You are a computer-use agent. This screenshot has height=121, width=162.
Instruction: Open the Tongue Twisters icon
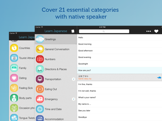click(x=14, y=118)
